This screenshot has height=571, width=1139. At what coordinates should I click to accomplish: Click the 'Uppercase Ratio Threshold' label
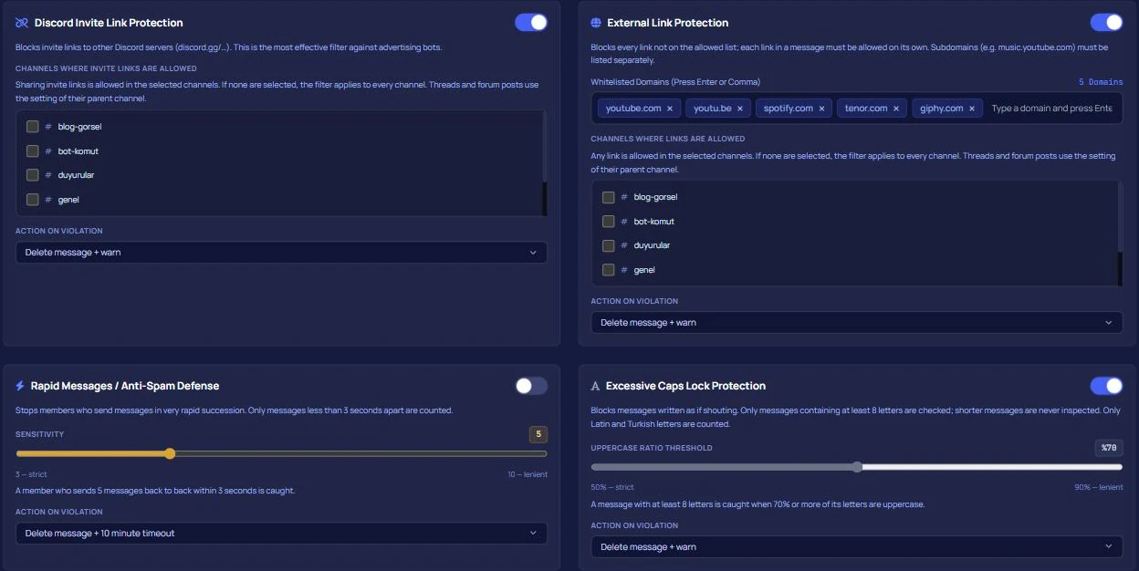click(x=652, y=448)
